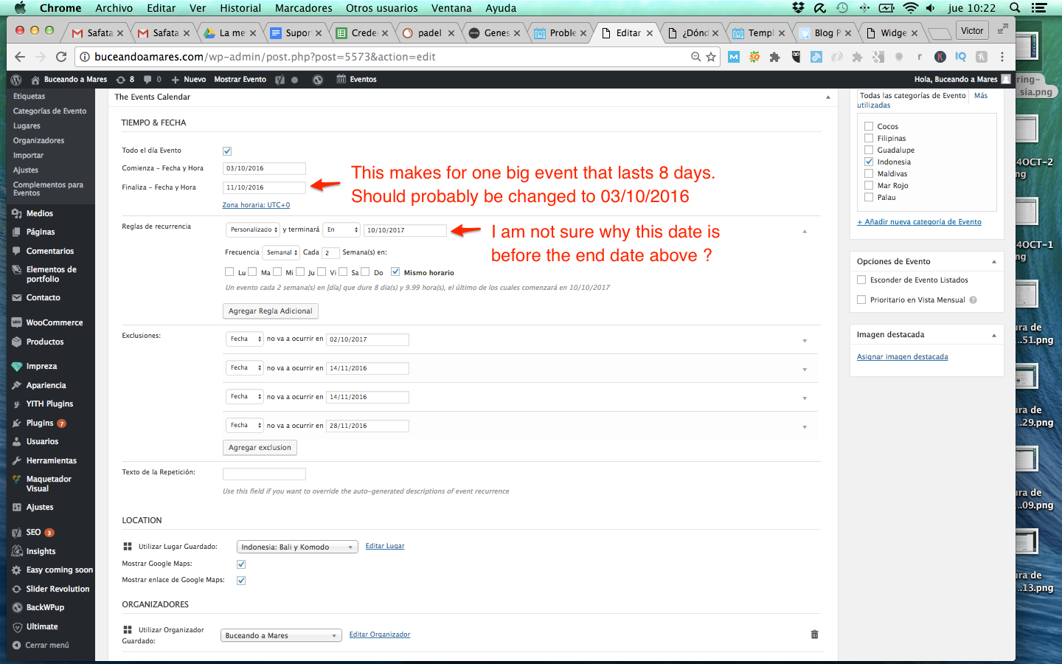Viewport: 1062px width, 664px height.
Task: Click the WordPress logo in admin bar
Action: [16, 80]
